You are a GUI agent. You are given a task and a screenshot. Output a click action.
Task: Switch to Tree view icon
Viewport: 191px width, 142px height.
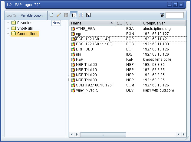(x=88, y=15)
